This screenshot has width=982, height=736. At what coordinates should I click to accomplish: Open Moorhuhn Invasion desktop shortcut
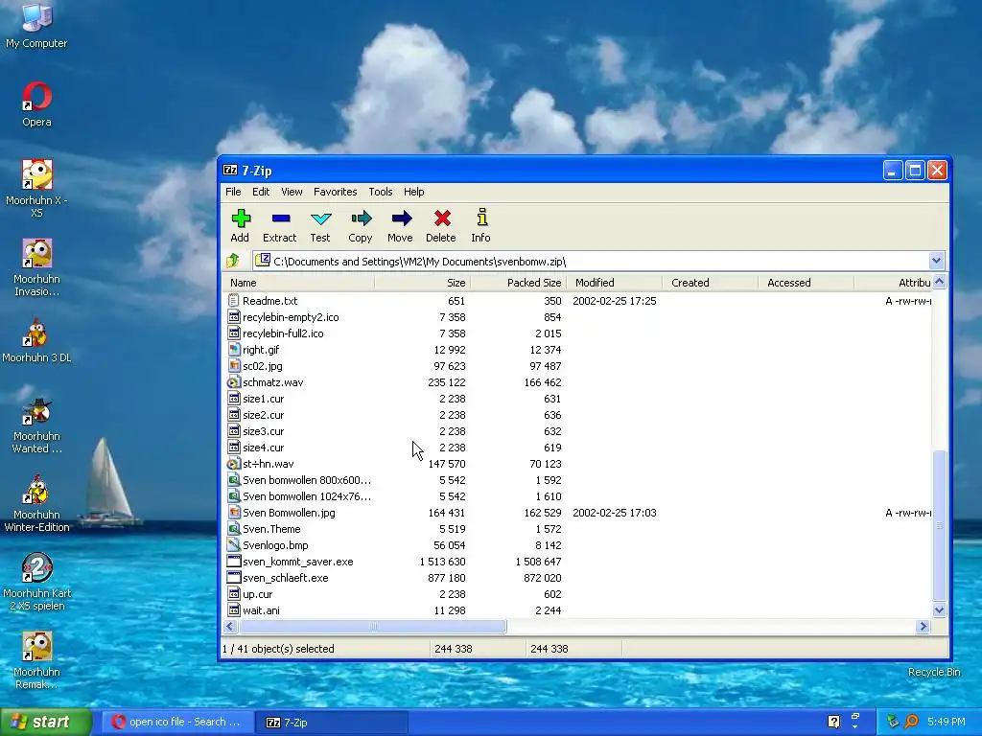pos(36,267)
